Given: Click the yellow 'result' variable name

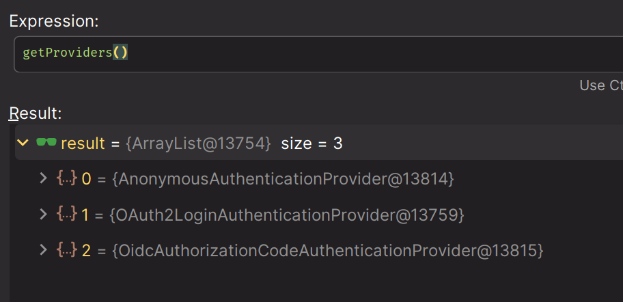Looking at the screenshot, I should coord(83,143).
